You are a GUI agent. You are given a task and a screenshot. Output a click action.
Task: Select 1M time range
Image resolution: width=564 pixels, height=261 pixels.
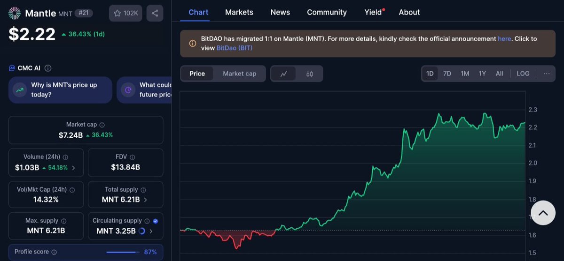[x=465, y=74]
